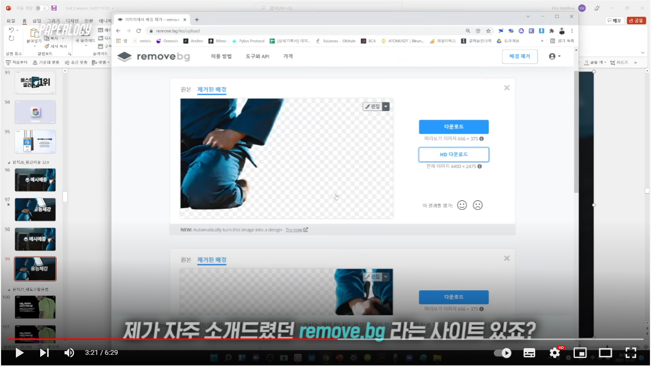Click first card 다운로드 button

pos(454,127)
